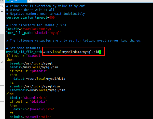Click the line bindir="$basedir/bin"
153x119 pixels.
[29, 98]
